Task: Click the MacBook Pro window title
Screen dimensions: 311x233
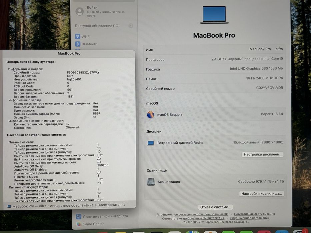Action: [69, 54]
